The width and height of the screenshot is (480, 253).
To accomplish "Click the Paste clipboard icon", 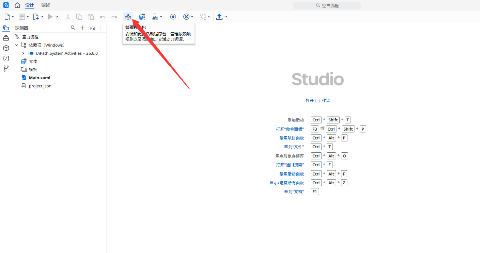I will [x=91, y=17].
